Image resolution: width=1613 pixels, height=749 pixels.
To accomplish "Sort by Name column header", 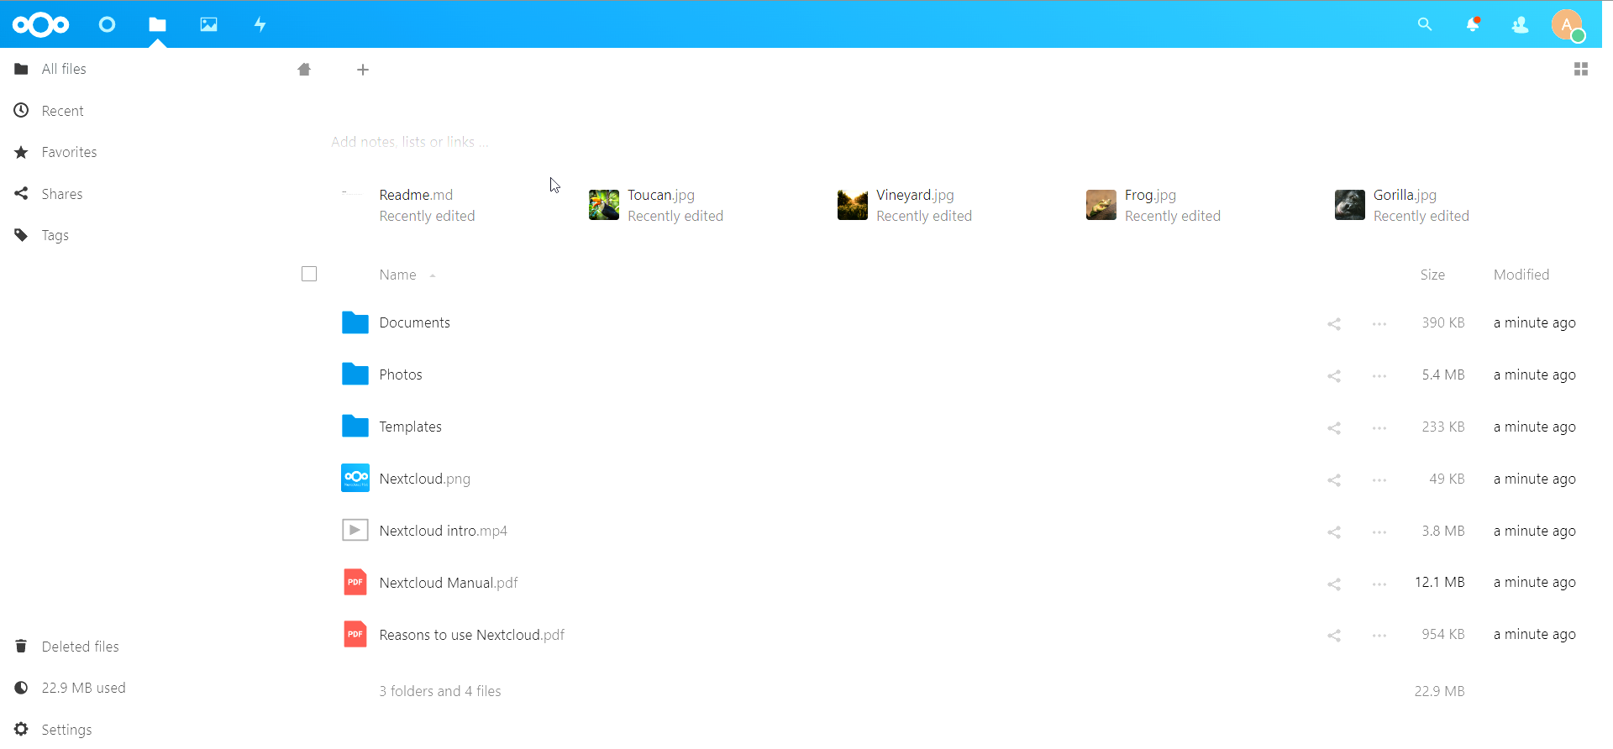I will tap(397, 275).
